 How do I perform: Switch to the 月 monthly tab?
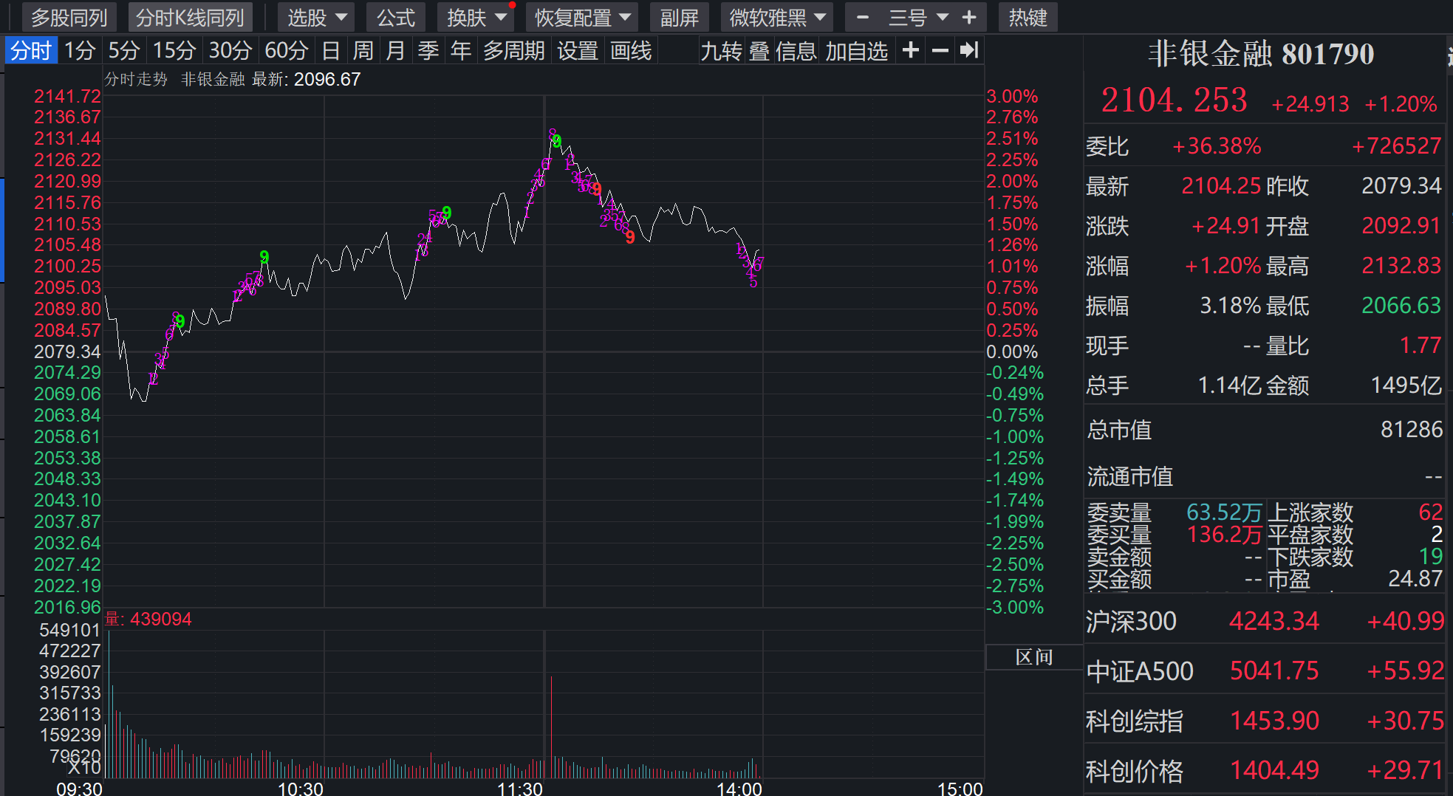click(x=395, y=50)
